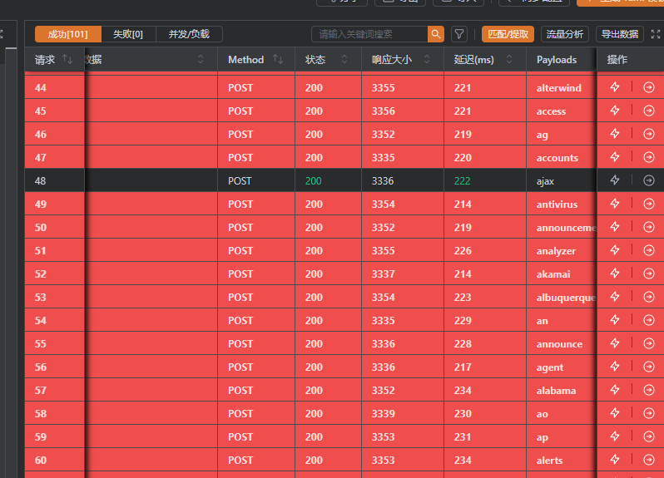Open the funnel filter icon

[x=459, y=34]
